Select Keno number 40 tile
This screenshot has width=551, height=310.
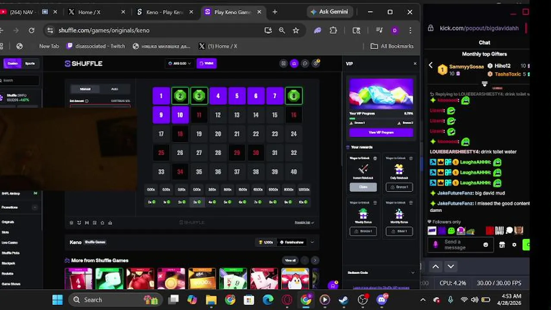click(x=294, y=172)
